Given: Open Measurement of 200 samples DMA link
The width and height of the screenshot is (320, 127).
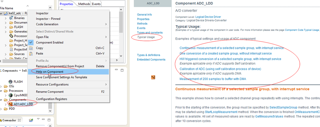Looking at the screenshot, I should (x=213, y=79).
